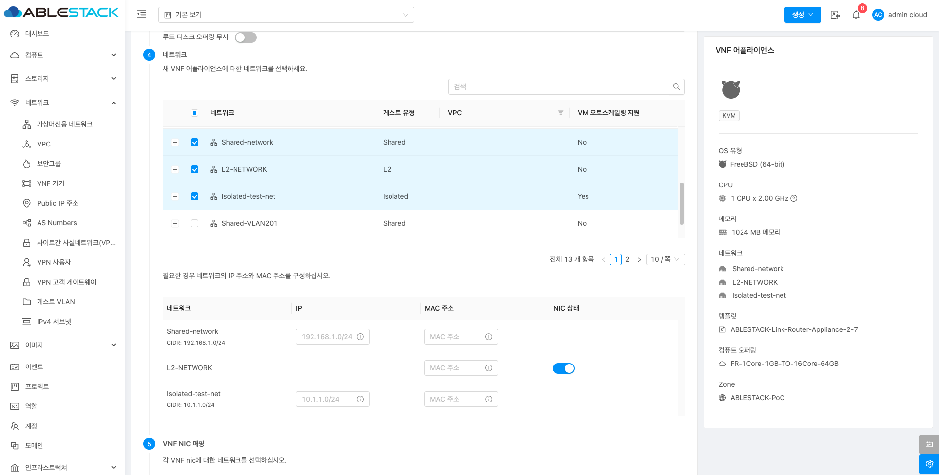Click the blue 생성 create button

[802, 15]
